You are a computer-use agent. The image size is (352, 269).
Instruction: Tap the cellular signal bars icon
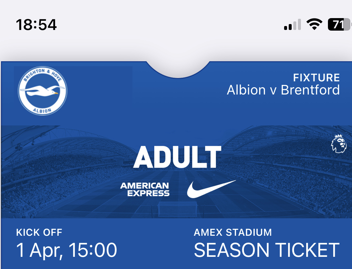pyautogui.click(x=292, y=24)
